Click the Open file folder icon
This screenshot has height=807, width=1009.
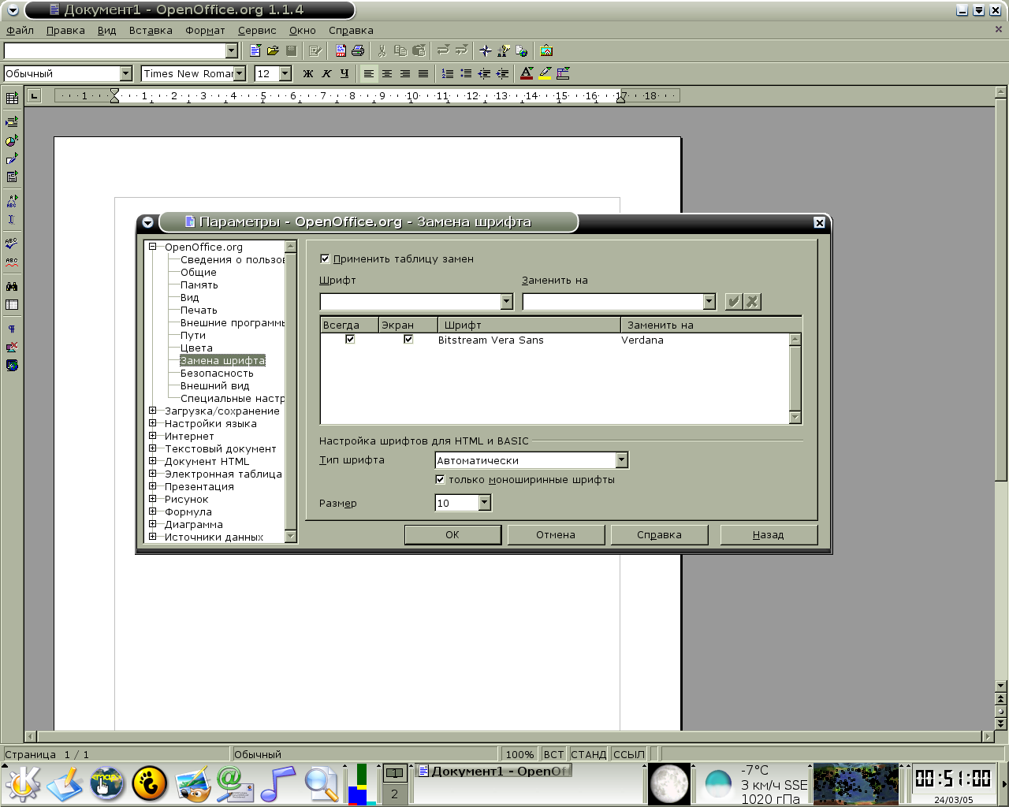273,50
